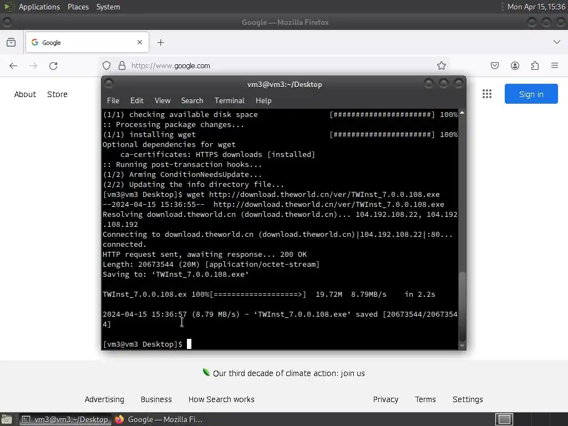Open the Firefox hamburger application menu
Image resolution: width=568 pixels, height=426 pixels.
tap(555, 65)
